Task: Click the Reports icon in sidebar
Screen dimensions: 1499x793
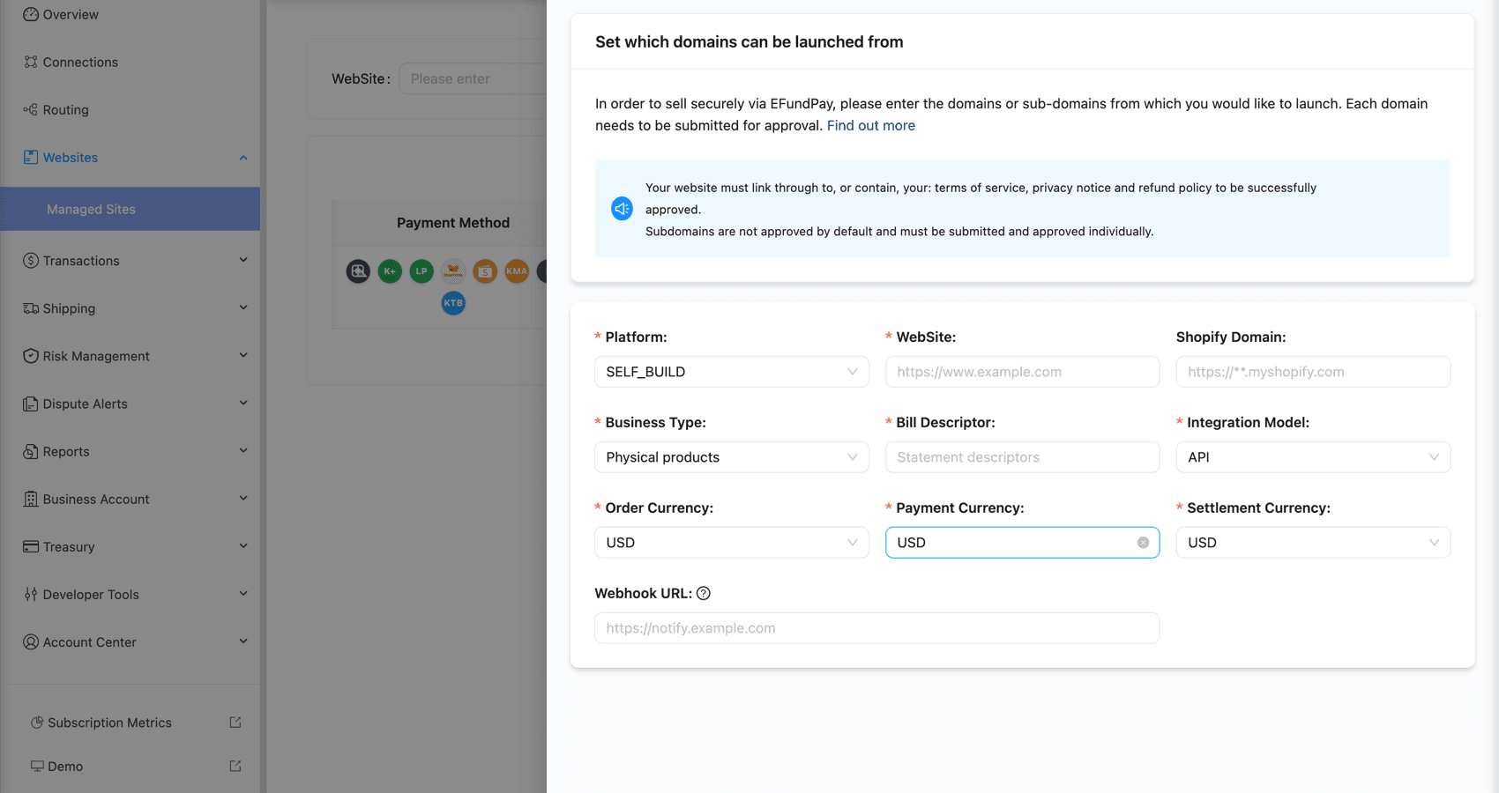Action: click(x=31, y=451)
